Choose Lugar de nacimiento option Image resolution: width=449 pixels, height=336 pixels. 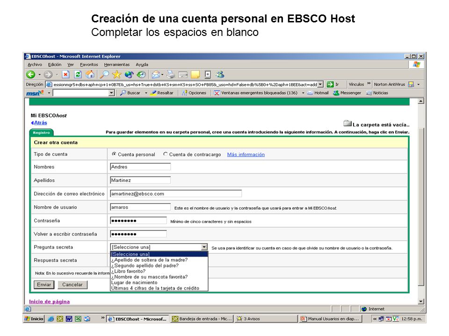point(159,283)
